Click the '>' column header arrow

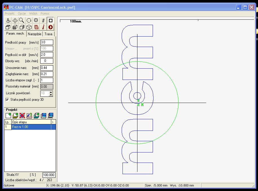tap(54, 122)
